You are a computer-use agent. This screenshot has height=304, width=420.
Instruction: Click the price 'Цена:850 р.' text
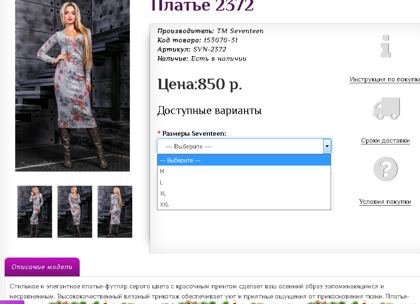point(200,84)
